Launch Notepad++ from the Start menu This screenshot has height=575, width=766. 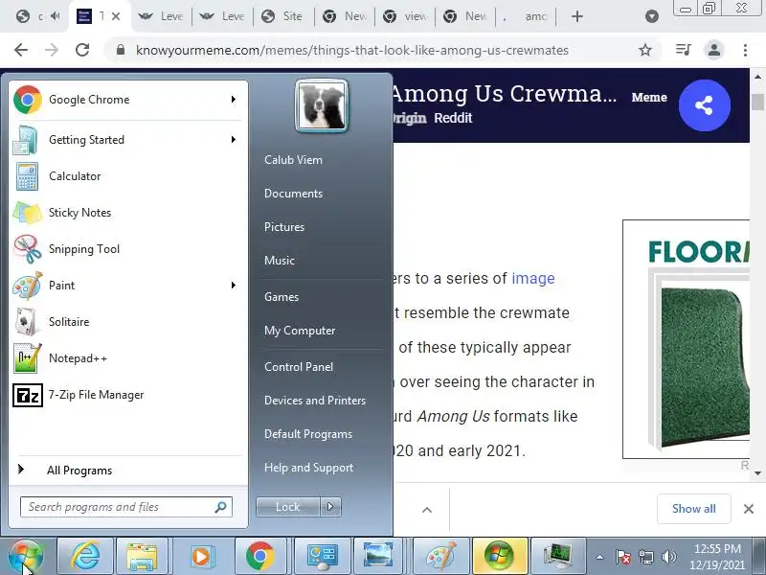tap(128, 358)
